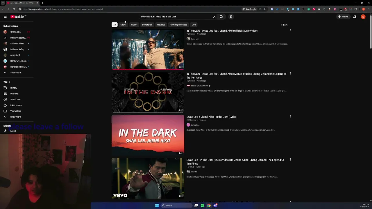Select the Shorts filter chip
The width and height of the screenshot is (372, 209).
[x=124, y=25]
